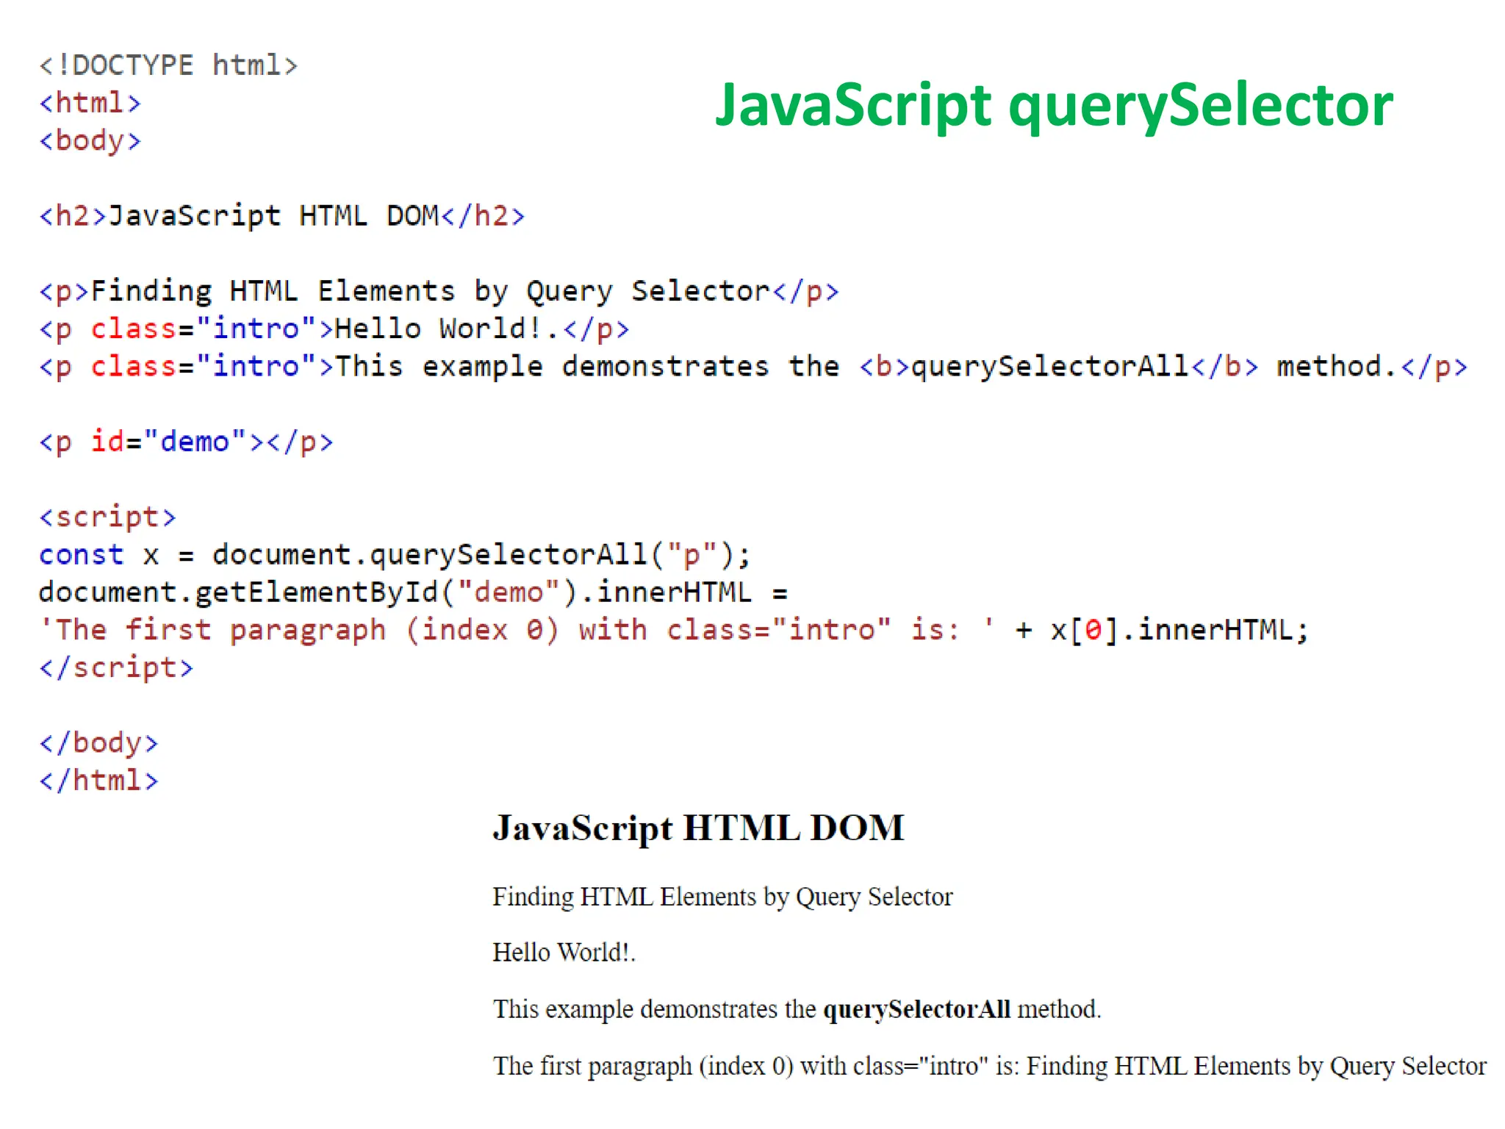Click the '<!DOCTYPE html>' code line
1505x1129 pixels.
(168, 65)
